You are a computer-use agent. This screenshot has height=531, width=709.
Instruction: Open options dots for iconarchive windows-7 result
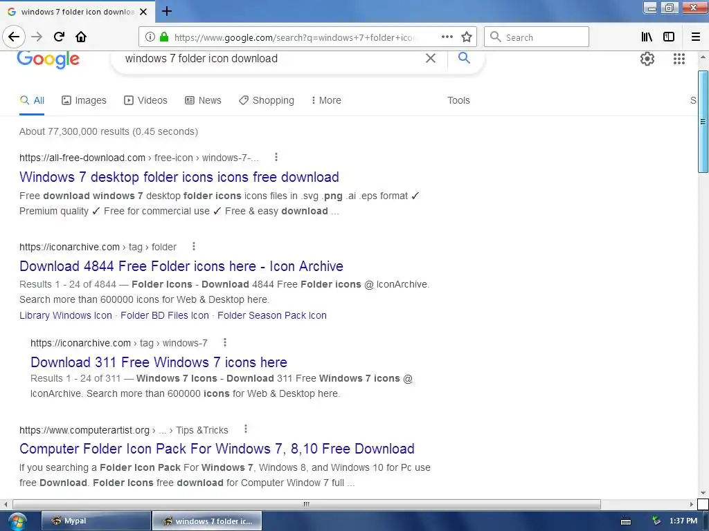(225, 343)
